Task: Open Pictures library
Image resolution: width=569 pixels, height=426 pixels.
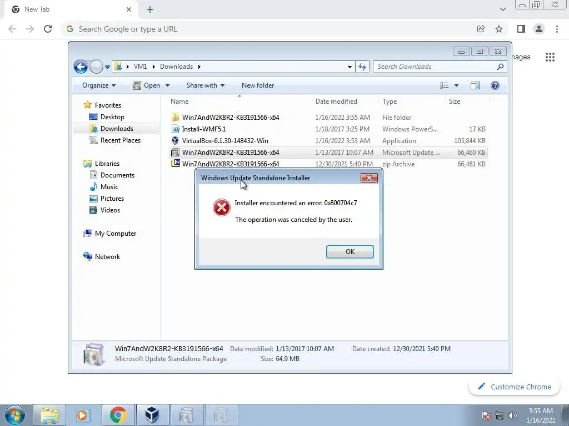Action: (112, 199)
